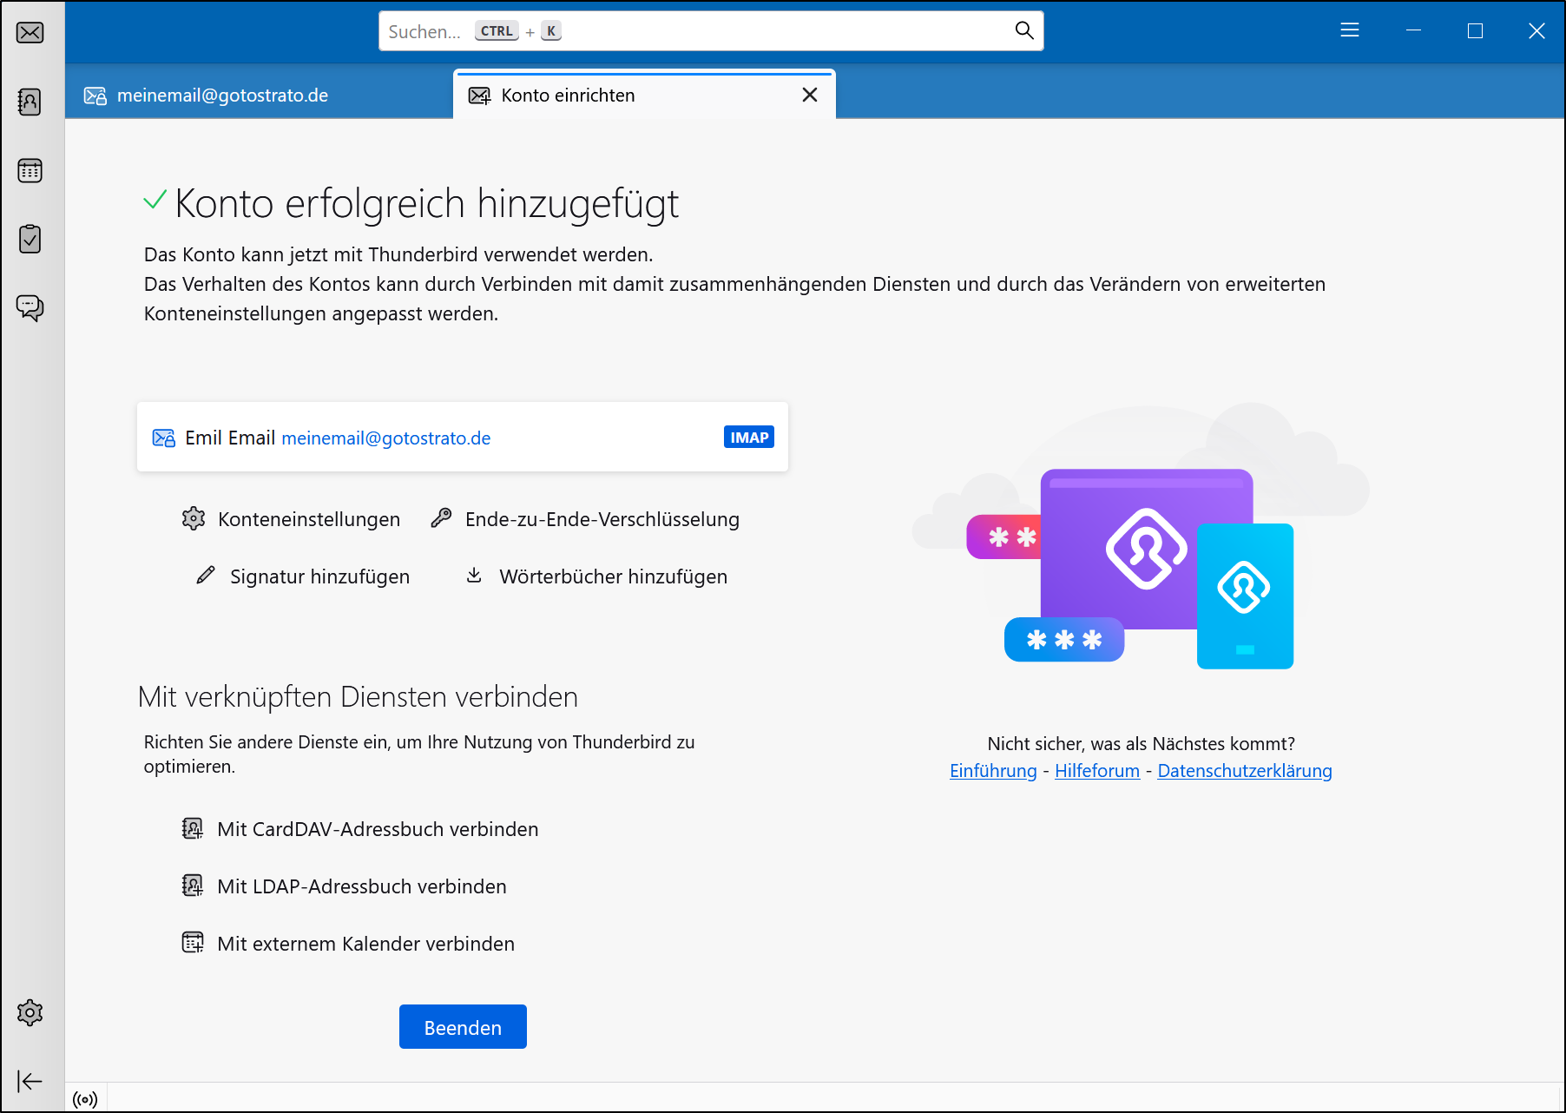Finish setup with the Beenden button
Screen dimensions: 1566x1113
(x=462, y=1026)
